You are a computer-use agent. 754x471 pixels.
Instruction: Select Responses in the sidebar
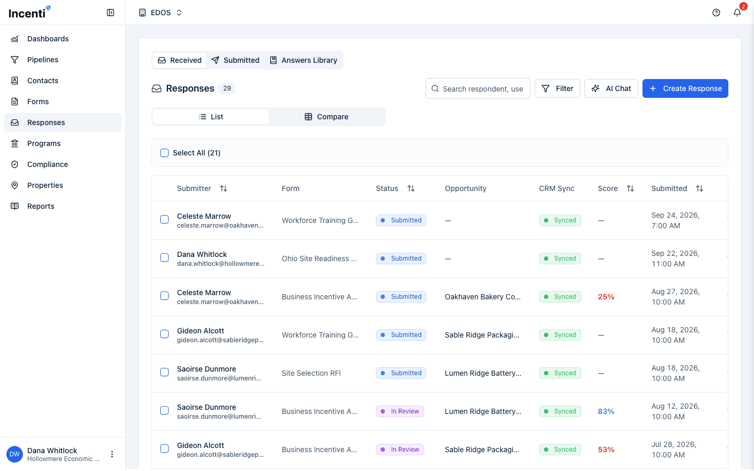(x=63, y=122)
